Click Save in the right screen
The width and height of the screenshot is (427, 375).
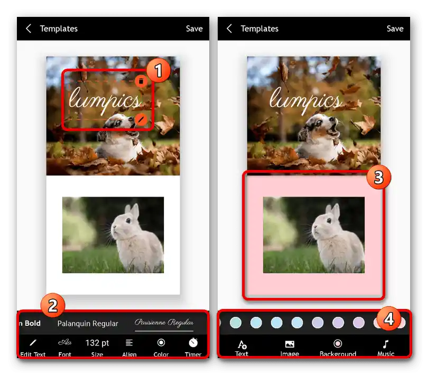pos(395,29)
